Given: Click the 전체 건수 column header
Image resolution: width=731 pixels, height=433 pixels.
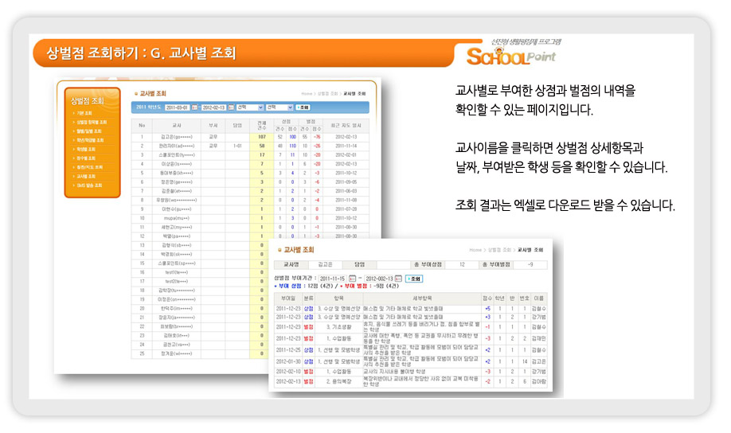Looking at the screenshot, I should pyautogui.click(x=261, y=124).
